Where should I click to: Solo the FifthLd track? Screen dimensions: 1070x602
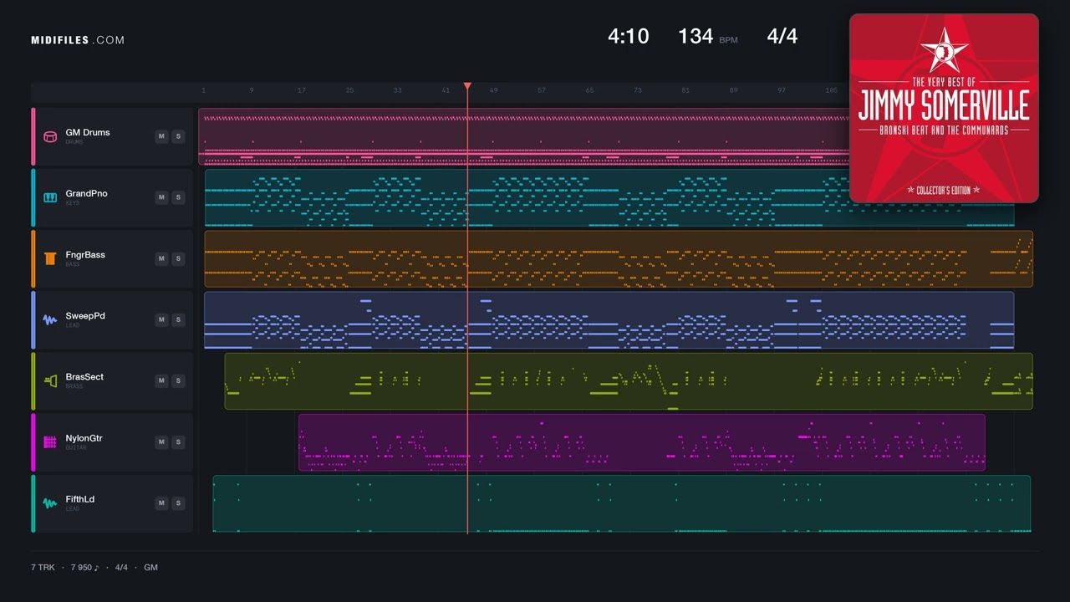coord(178,503)
